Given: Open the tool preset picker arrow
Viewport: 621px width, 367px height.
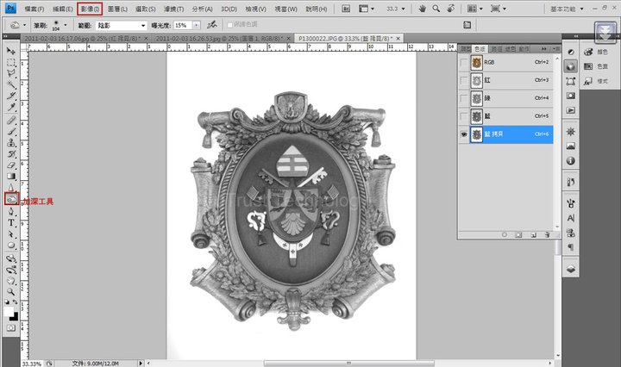Looking at the screenshot, I should point(24,25).
